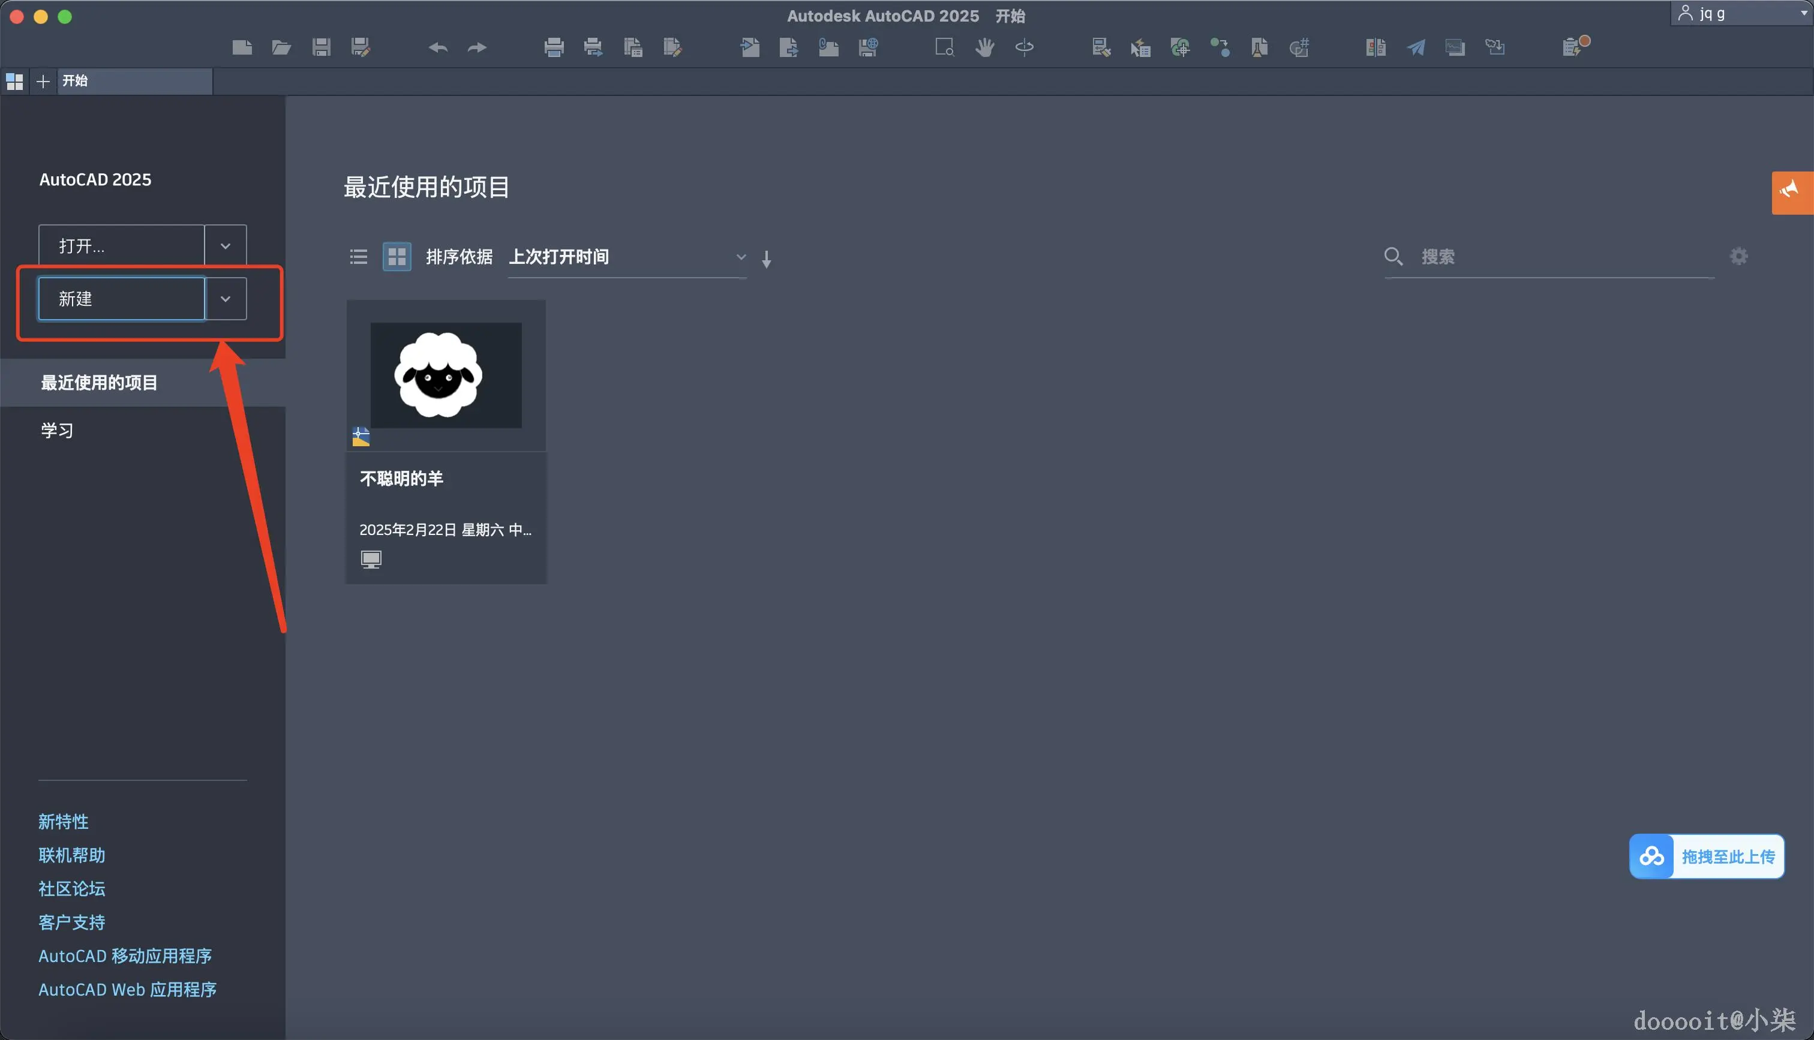This screenshot has width=1814, height=1040.
Task: Select the Pan tool
Action: pos(984,47)
